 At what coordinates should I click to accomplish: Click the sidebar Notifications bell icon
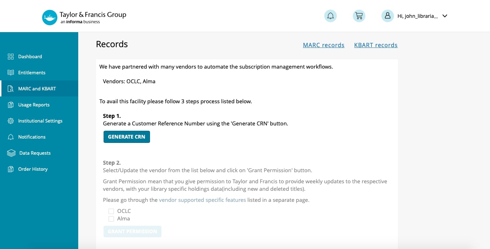(x=11, y=137)
